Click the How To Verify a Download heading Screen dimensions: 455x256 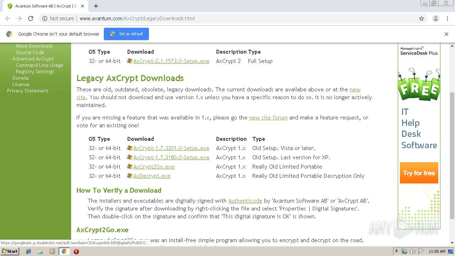119,191
